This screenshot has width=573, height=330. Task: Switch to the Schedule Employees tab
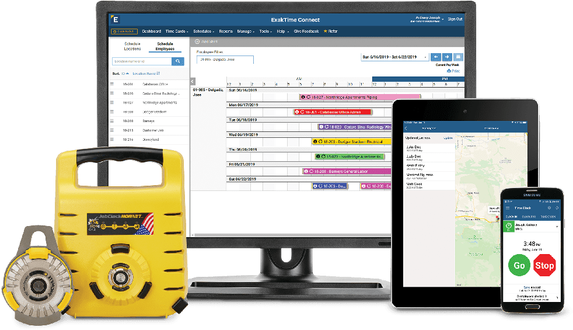pos(165,46)
